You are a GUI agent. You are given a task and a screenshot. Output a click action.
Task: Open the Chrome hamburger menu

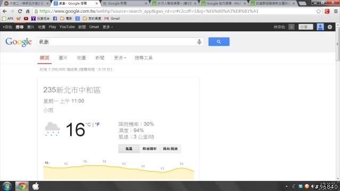click(336, 11)
